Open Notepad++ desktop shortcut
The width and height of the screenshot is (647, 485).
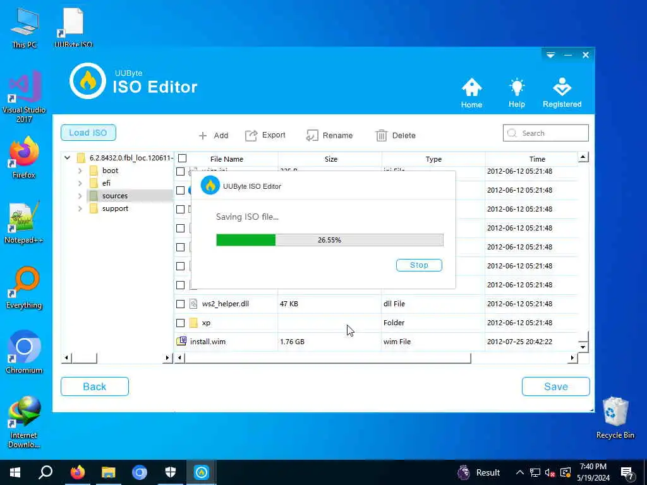[x=24, y=223]
